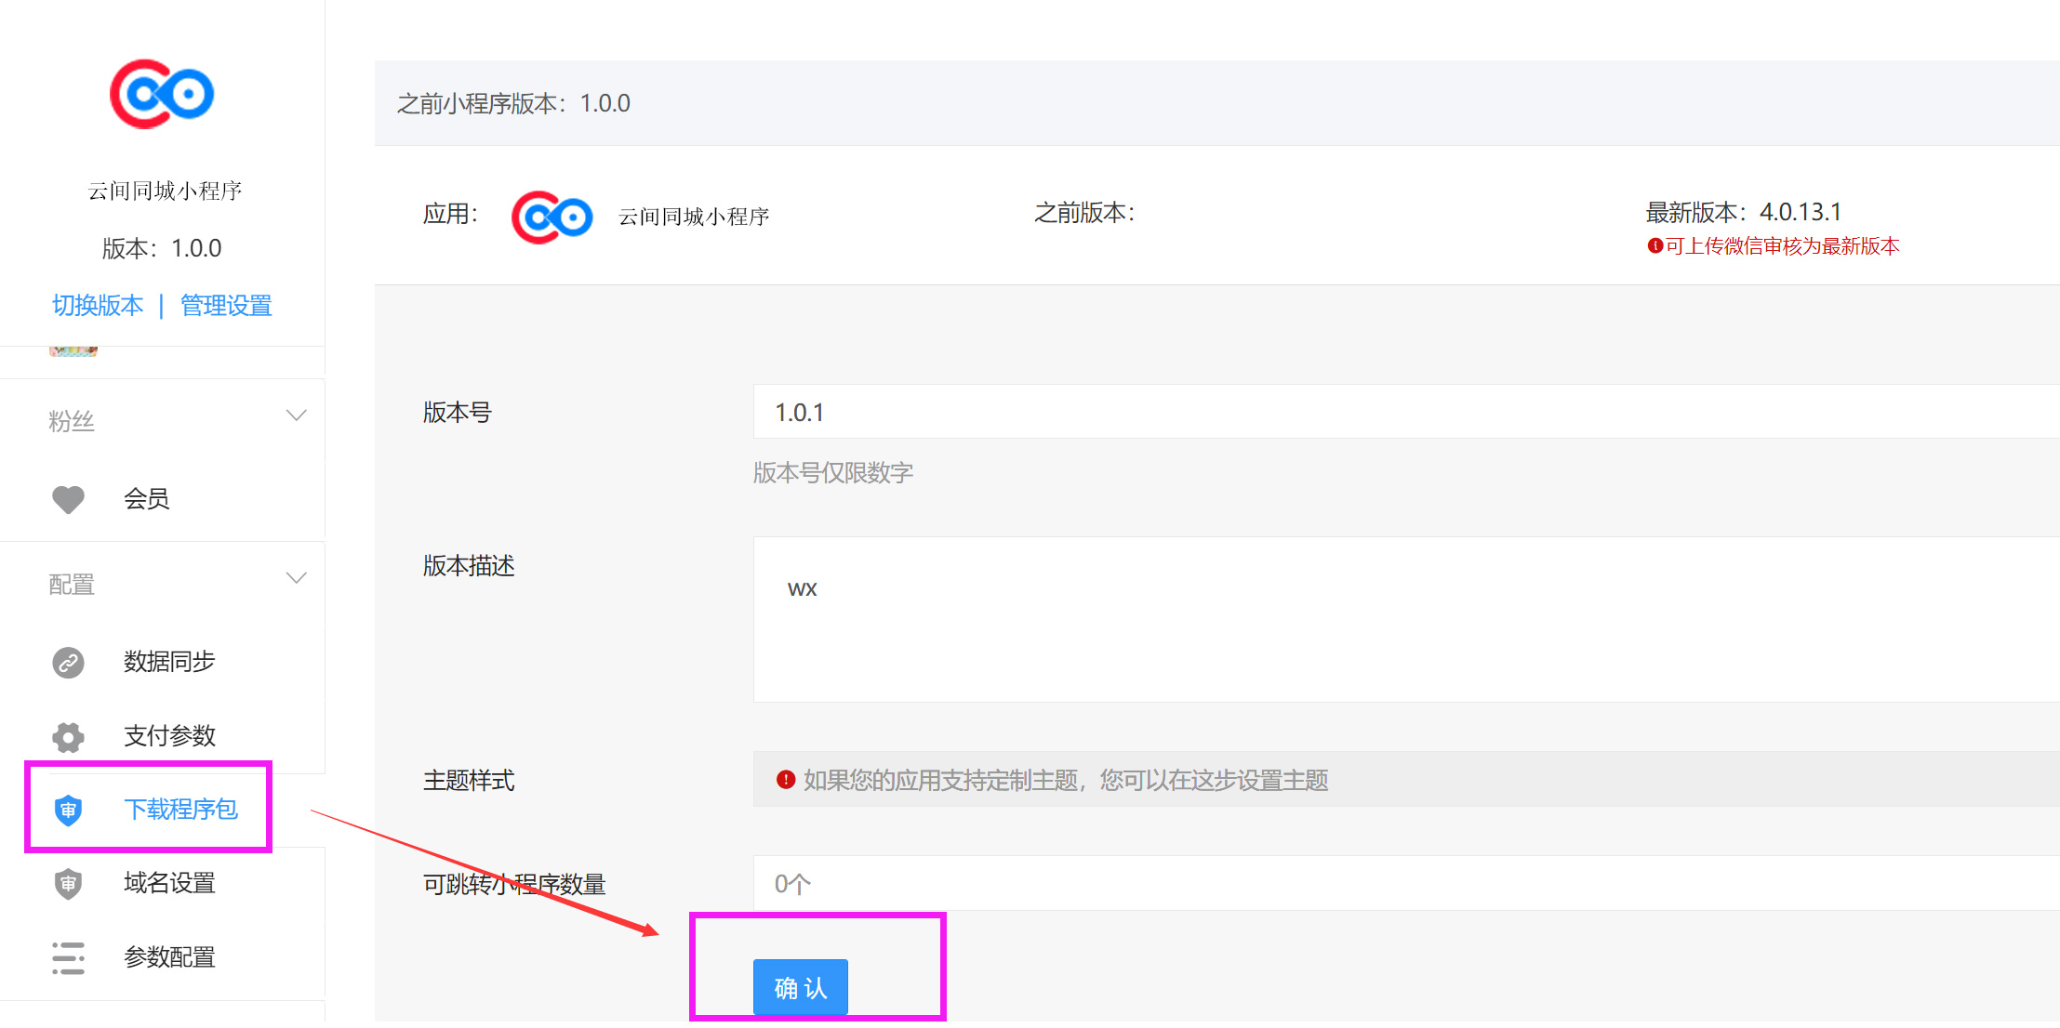Click the heart icon beside 会员

[x=68, y=499]
